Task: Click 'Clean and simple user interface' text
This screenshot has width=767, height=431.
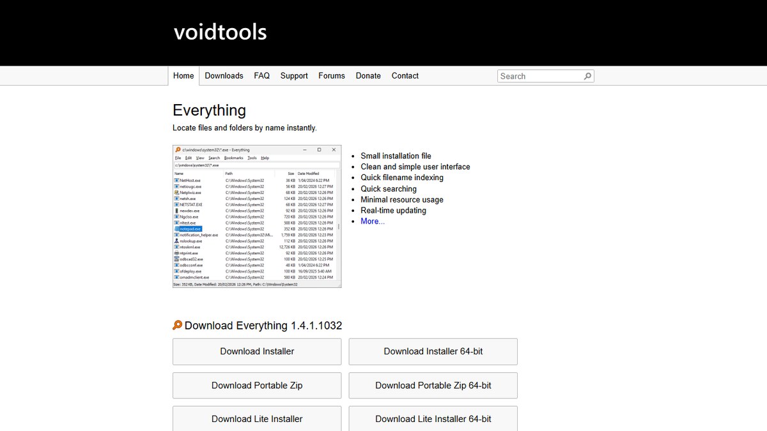Action: click(x=415, y=167)
